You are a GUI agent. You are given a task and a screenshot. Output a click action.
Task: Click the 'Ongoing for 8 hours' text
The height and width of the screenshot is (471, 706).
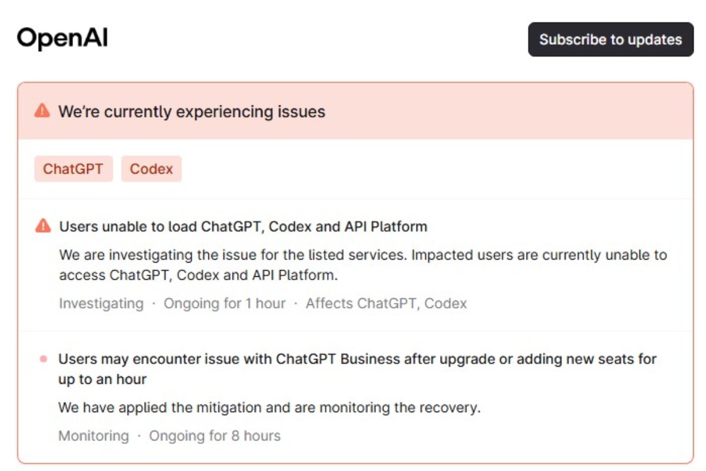click(214, 436)
